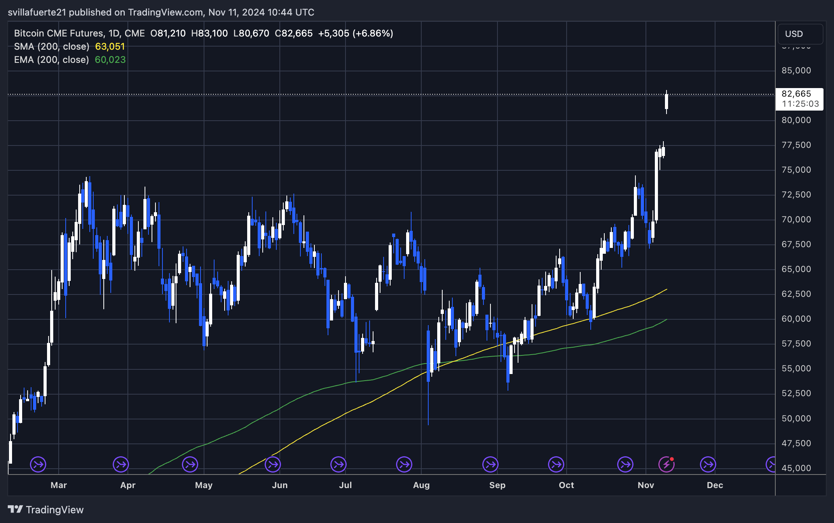Click the open value O81,210

coord(168,33)
